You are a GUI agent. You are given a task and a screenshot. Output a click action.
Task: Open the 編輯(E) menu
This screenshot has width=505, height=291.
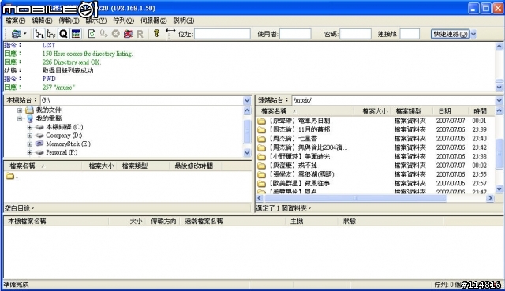(42, 21)
